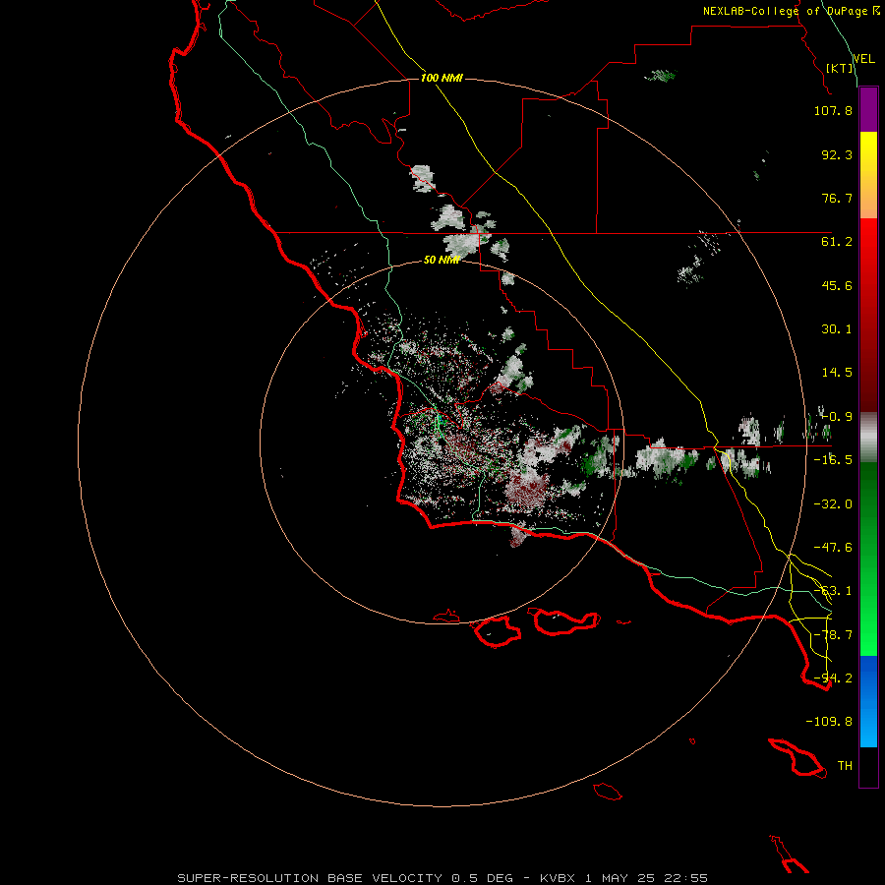
Task: Pick the gray band on velocity color bar
Action: coord(868,438)
